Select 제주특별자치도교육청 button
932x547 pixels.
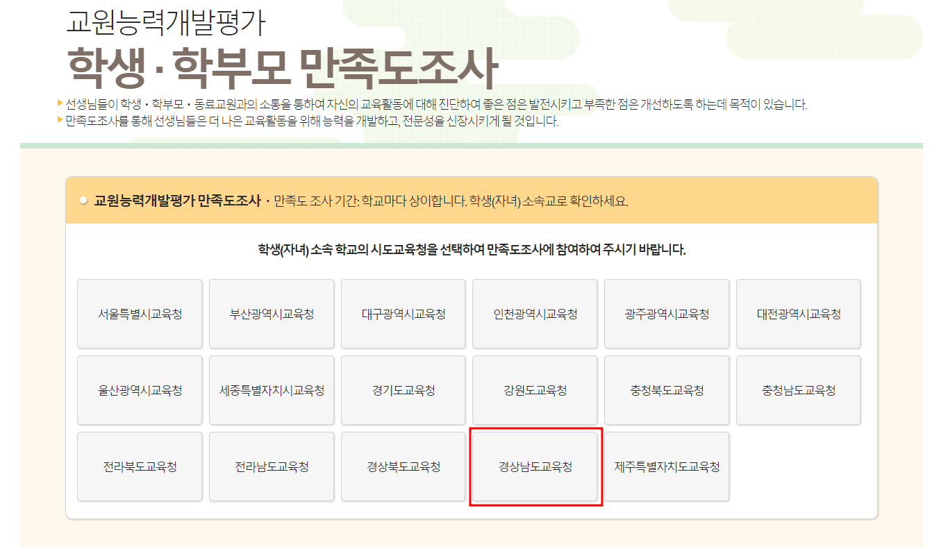pos(667,466)
